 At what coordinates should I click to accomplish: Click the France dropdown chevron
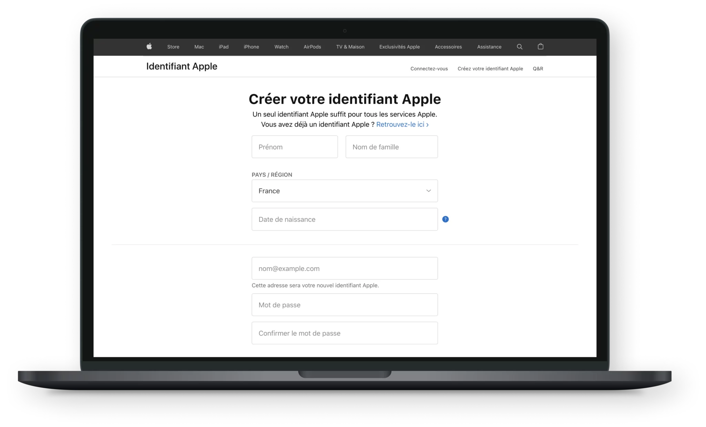click(x=428, y=190)
